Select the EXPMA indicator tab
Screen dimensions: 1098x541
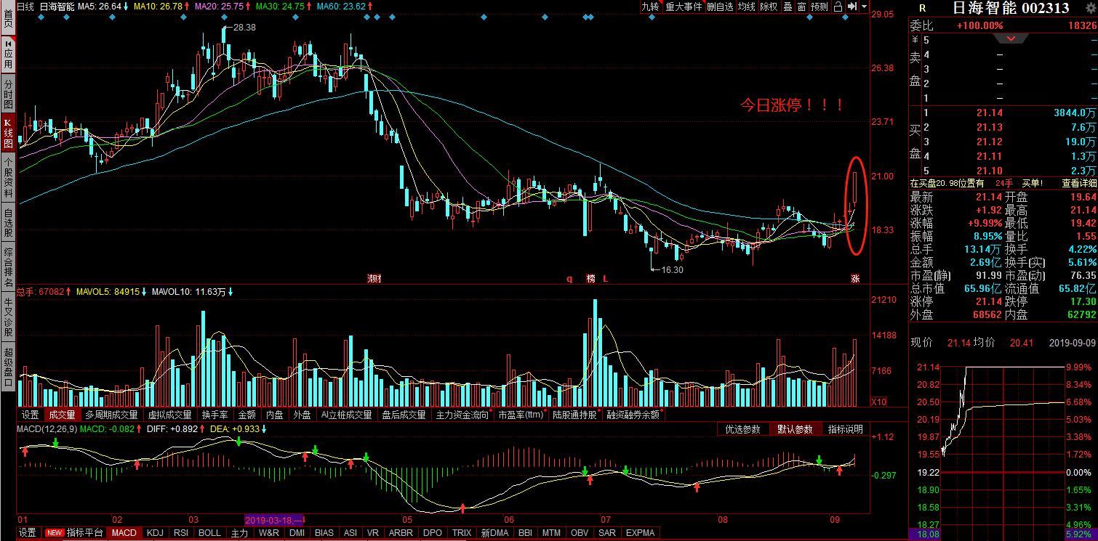[x=640, y=533]
